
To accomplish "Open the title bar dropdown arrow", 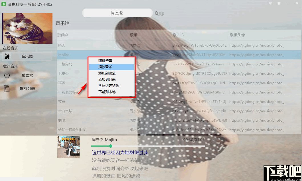I will pyautogui.click(x=270, y=3).
